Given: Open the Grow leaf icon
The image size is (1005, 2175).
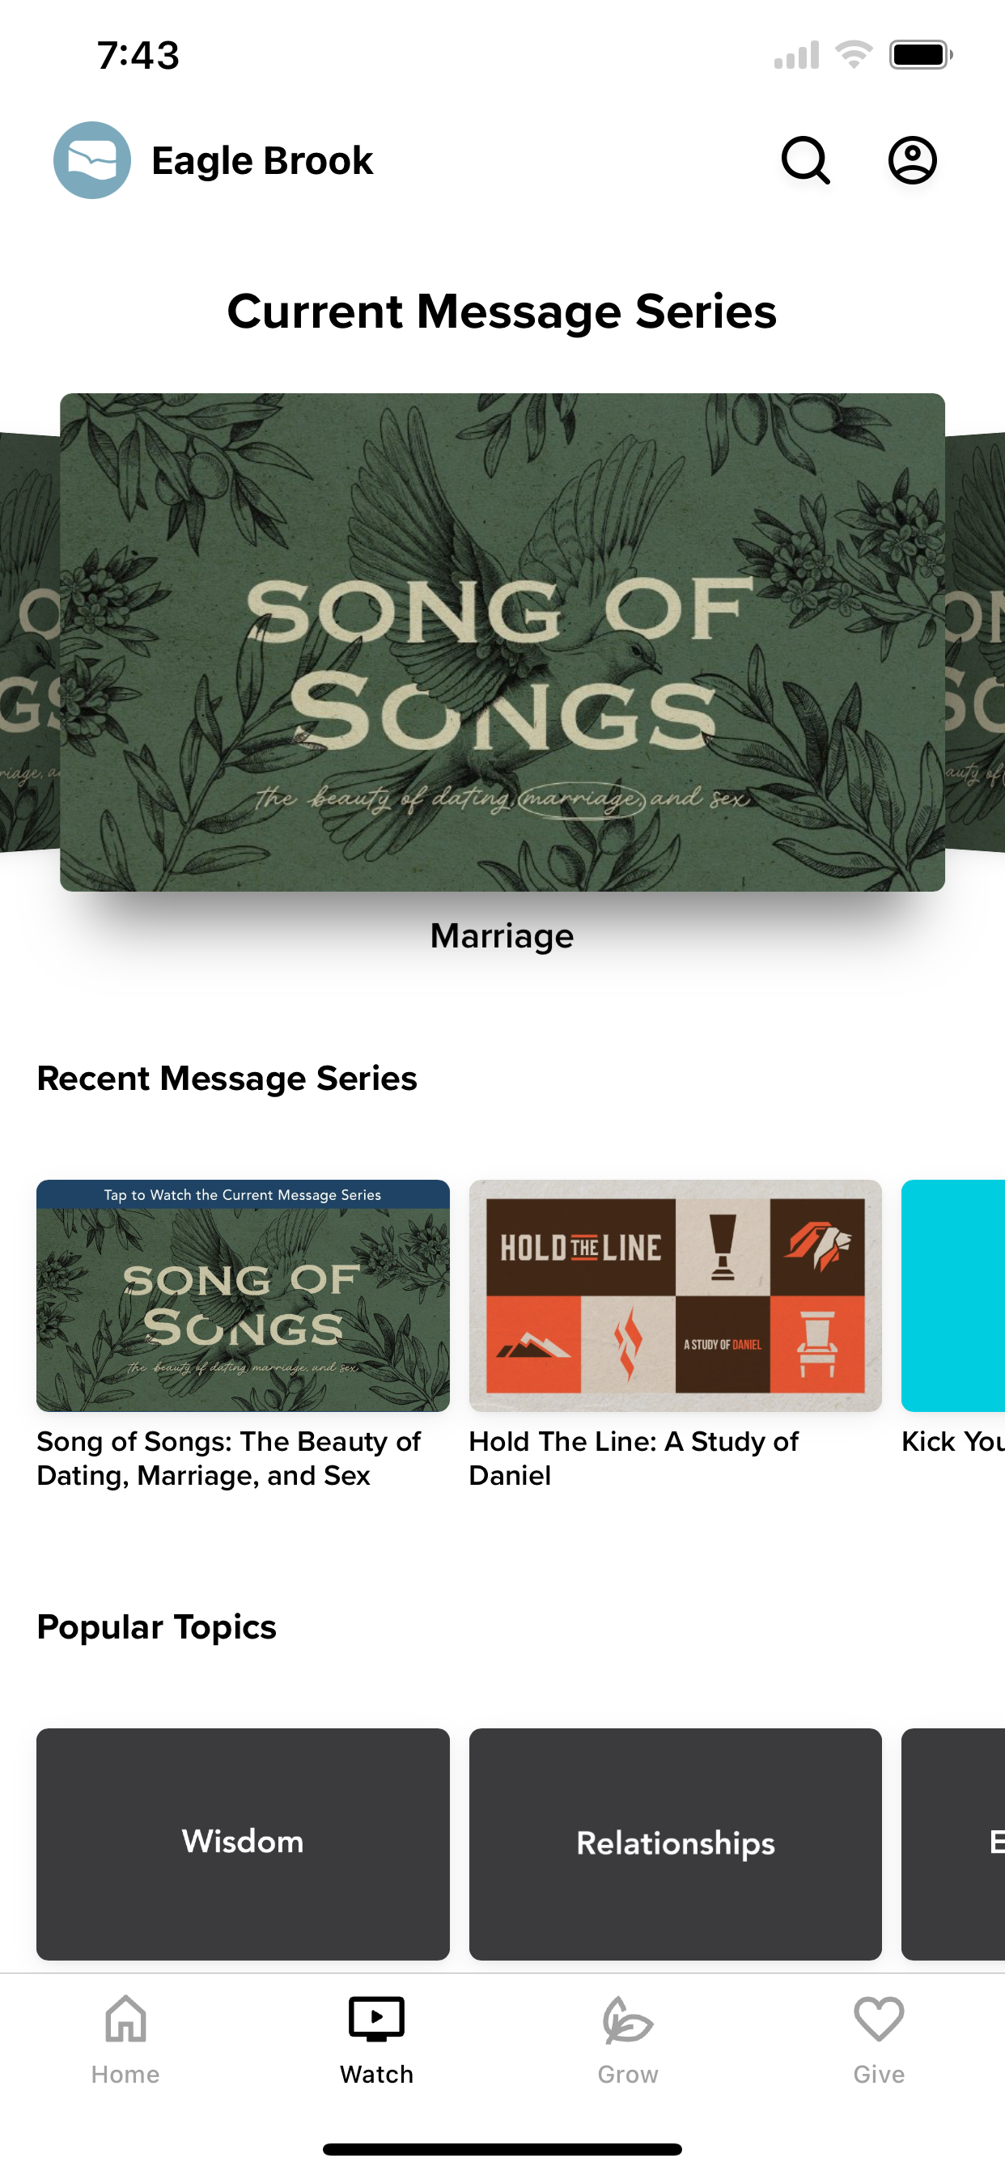Looking at the screenshot, I should pyautogui.click(x=627, y=2020).
